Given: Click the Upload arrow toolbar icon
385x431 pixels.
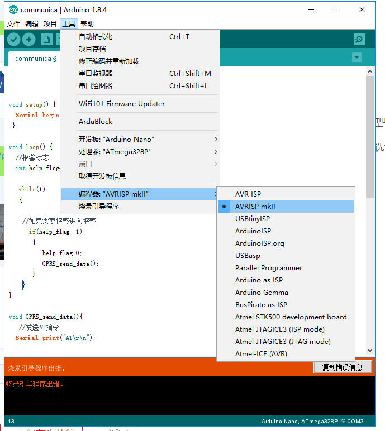Looking at the screenshot, I should 28,40.
